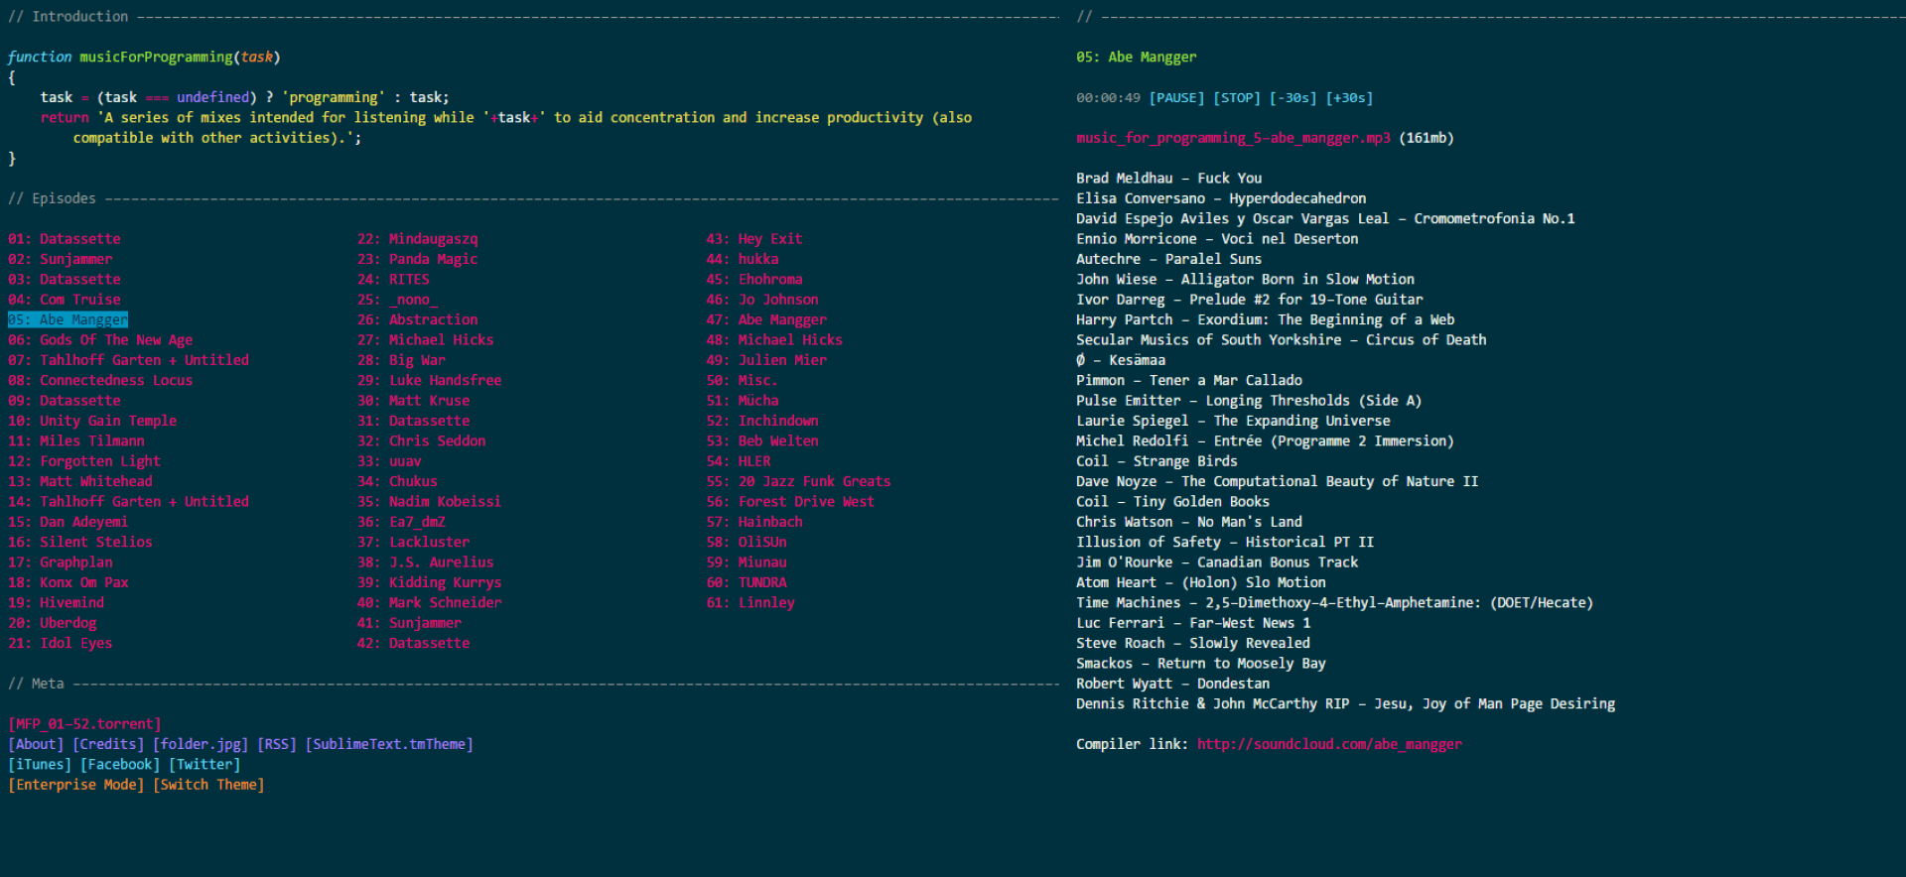Open the folder.jpg cover image link
This screenshot has width=1906, height=877.
[201, 745]
